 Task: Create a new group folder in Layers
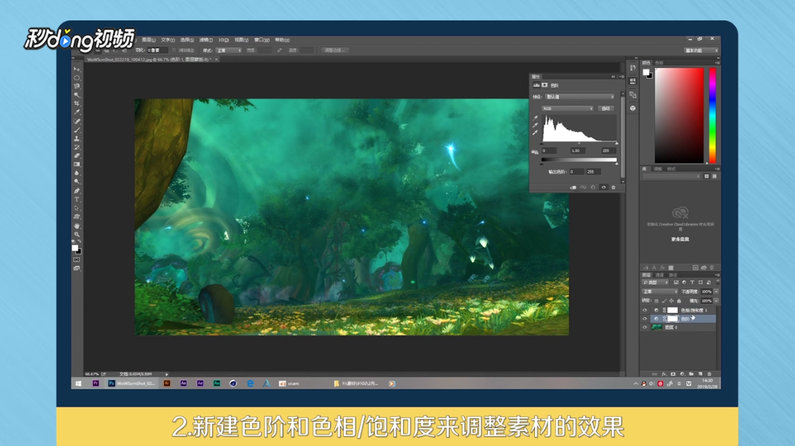[x=691, y=374]
